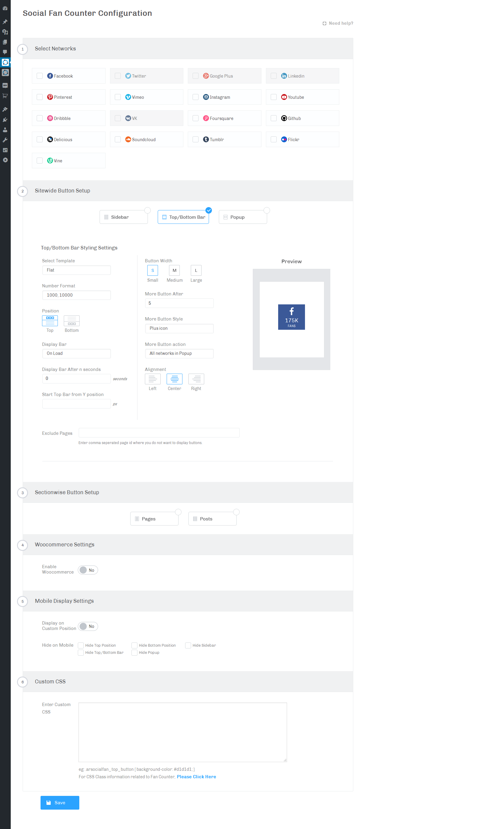Open Pages via stacked pages sidebar icon
The image size is (477, 829).
point(5,42)
